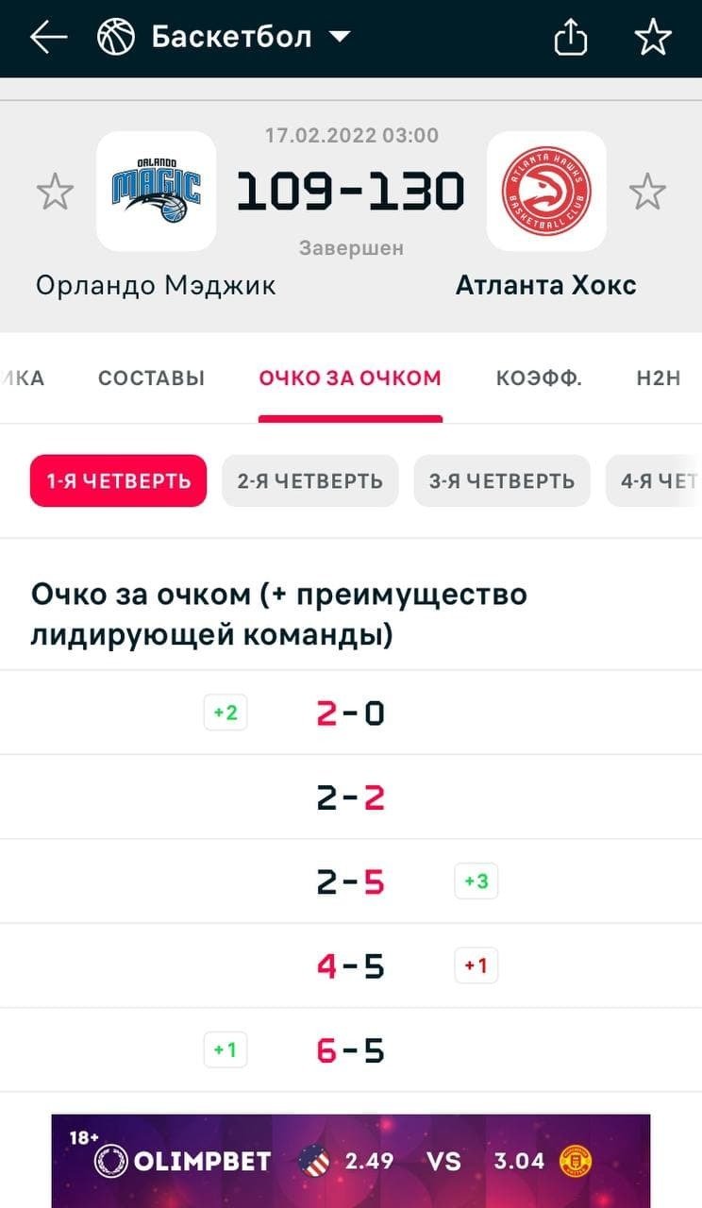Favorite Atlanta Hawks with star toggle

[647, 193]
